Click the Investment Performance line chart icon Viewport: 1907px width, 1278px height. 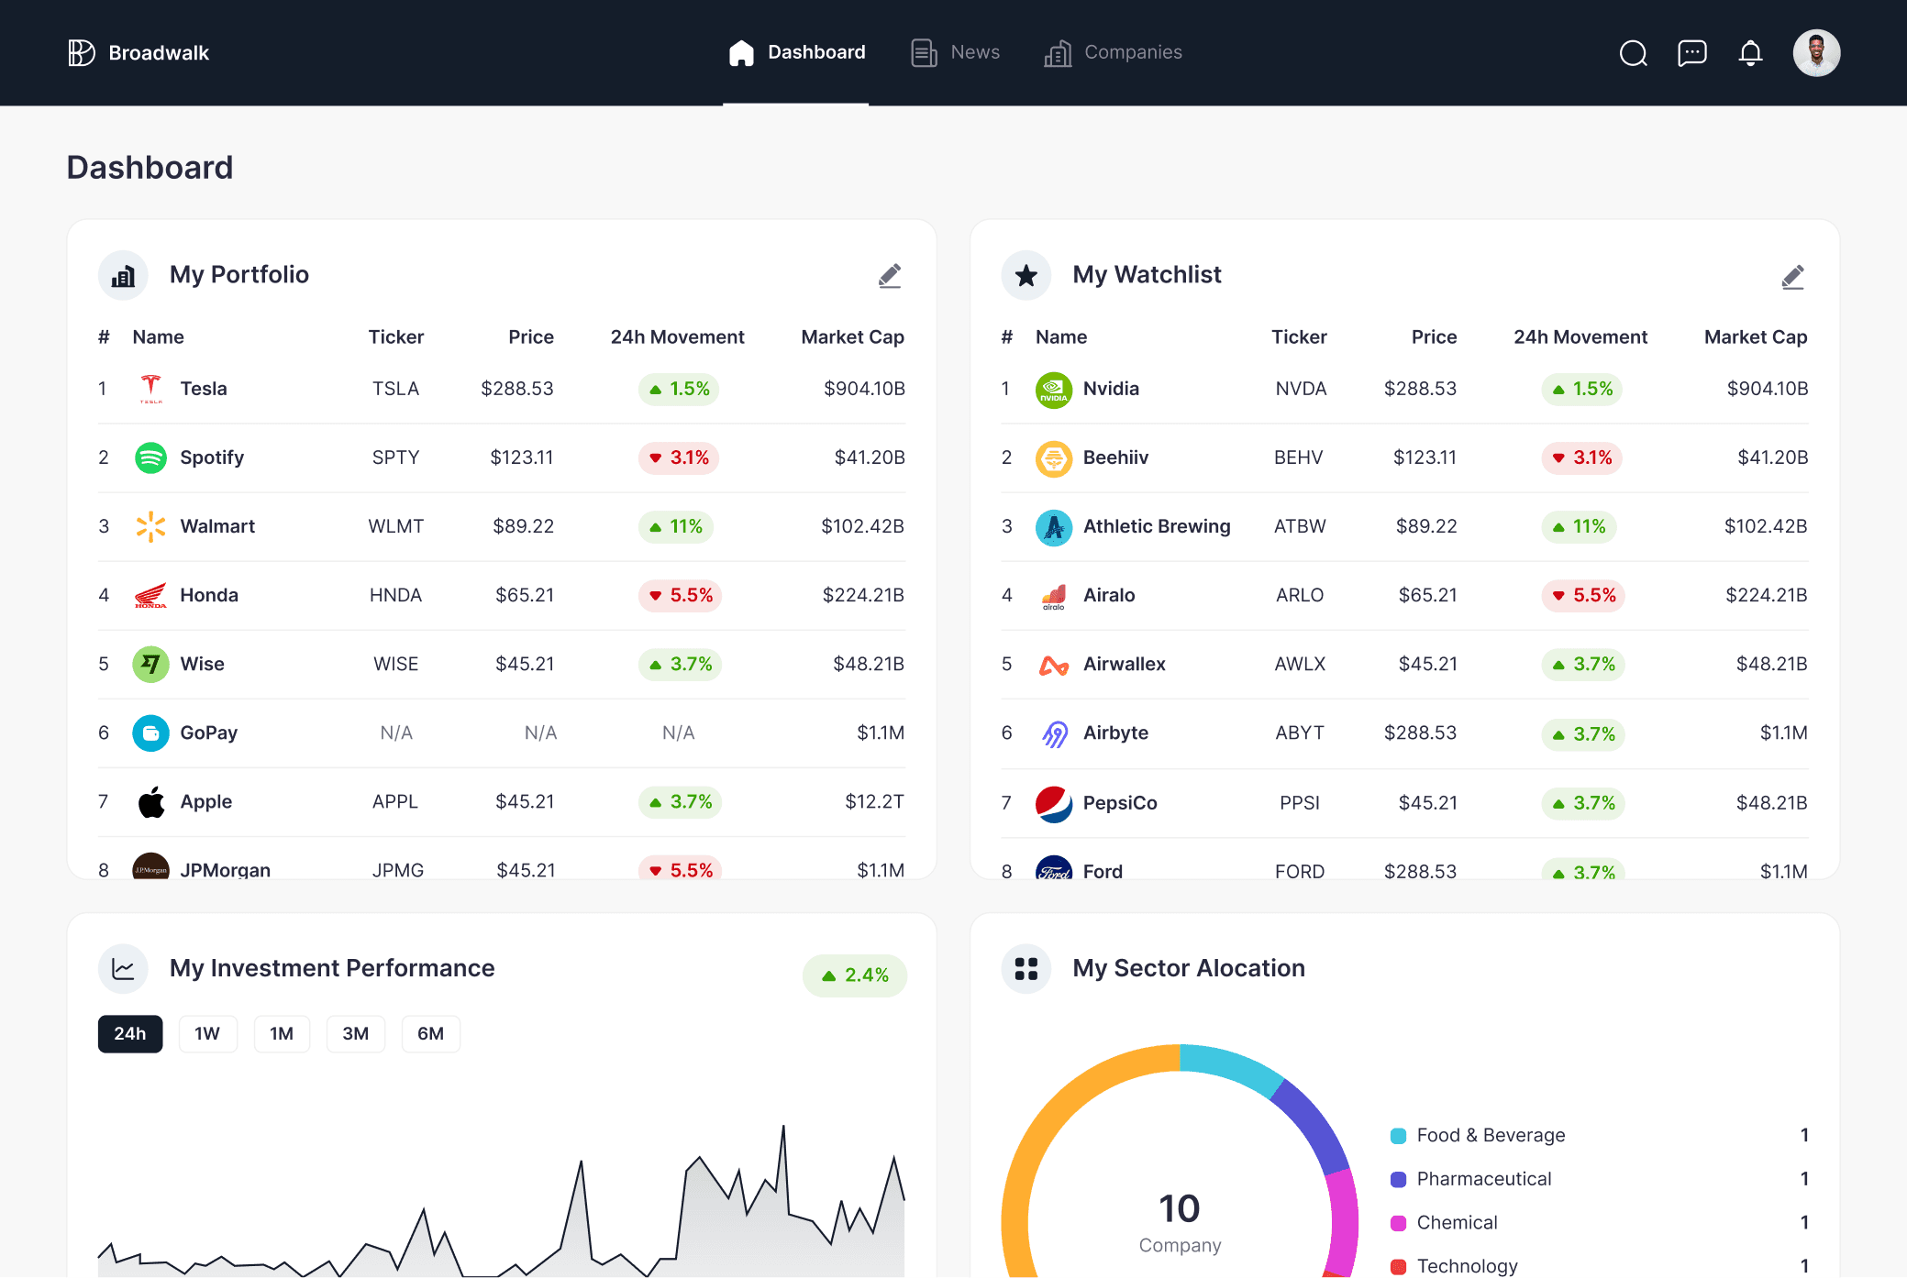(x=123, y=969)
